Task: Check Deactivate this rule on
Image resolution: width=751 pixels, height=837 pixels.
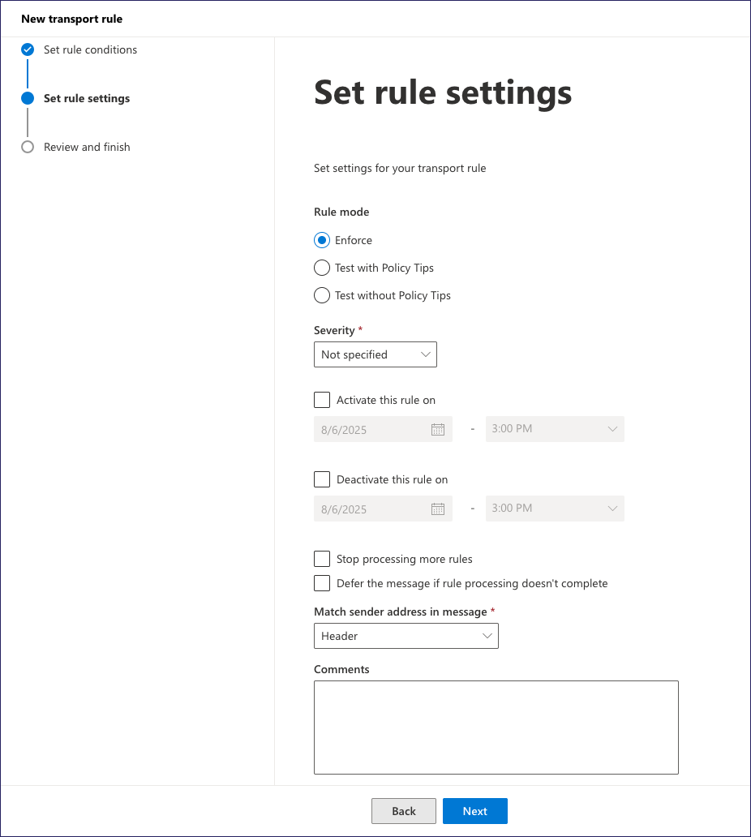Action: (x=322, y=479)
